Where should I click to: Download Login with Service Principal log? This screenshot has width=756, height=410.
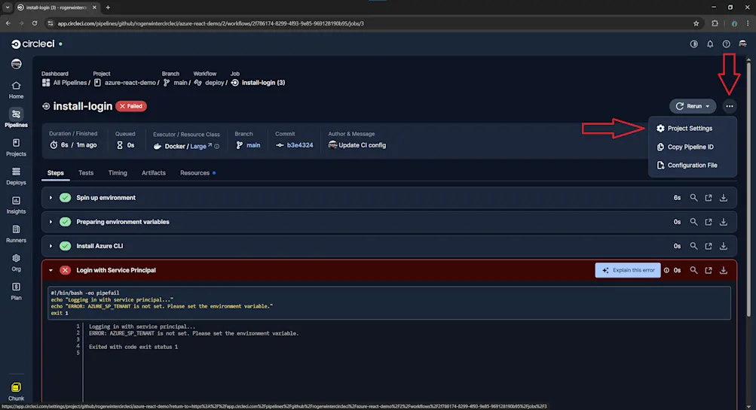click(724, 270)
